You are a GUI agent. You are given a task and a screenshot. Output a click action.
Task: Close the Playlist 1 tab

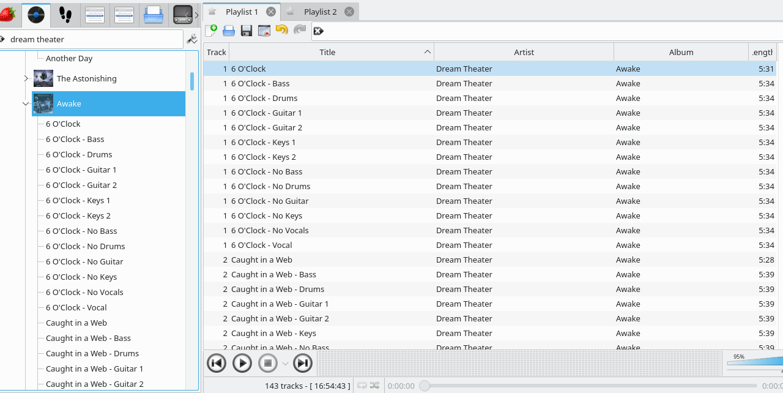pyautogui.click(x=271, y=12)
